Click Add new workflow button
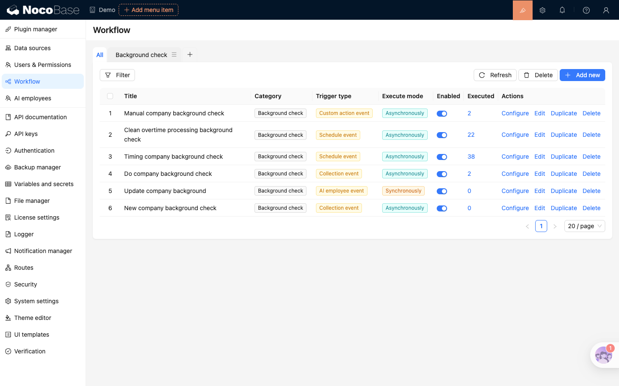Image resolution: width=619 pixels, height=386 pixels. (582, 75)
